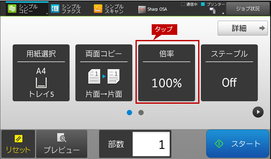The height and width of the screenshot is (159, 271).
Task: Tap the copy ratio (倍率) 100% tile
Action: coord(167,73)
